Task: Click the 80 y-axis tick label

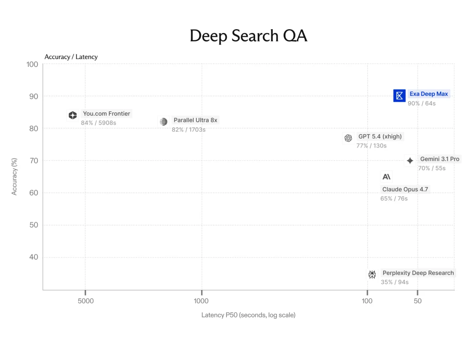Action: pyautogui.click(x=34, y=129)
